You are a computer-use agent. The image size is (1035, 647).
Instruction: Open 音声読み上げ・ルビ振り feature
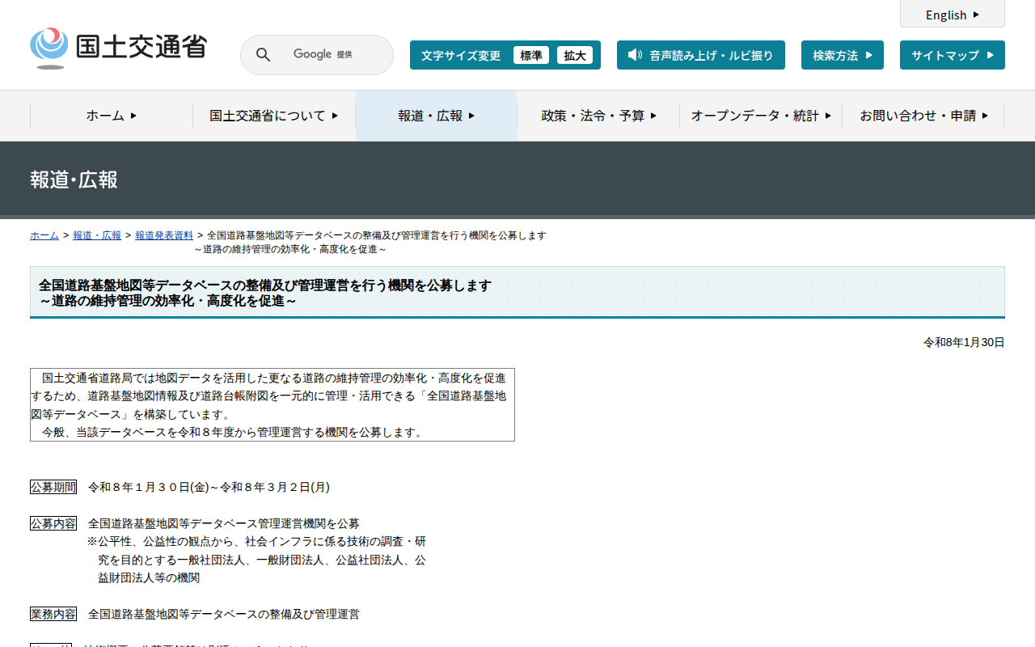pos(701,55)
